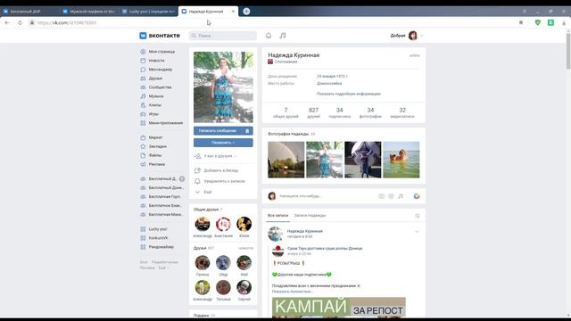Open the colorful poster icon in the post box
The height and width of the screenshot is (321, 571).
417,196
